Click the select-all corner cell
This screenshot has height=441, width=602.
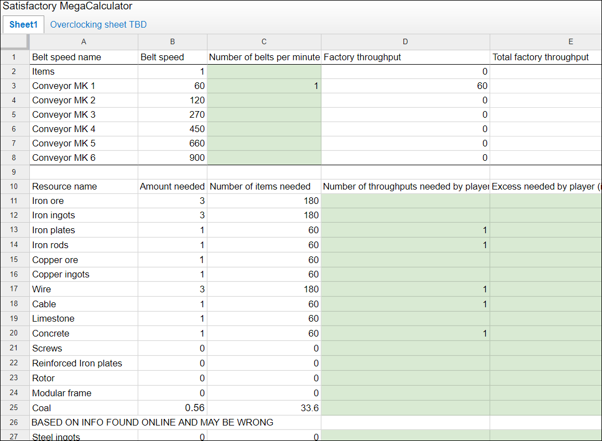coord(14,42)
